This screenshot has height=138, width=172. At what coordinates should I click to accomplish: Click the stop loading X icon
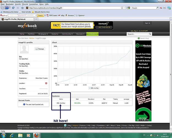18,8
